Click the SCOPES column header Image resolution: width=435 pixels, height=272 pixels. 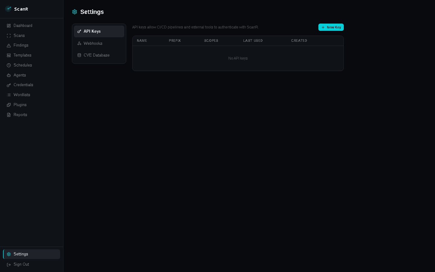tap(211, 40)
